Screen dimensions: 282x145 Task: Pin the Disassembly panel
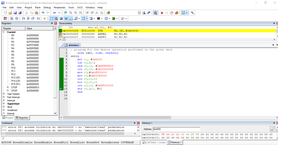(x=274, y=24)
